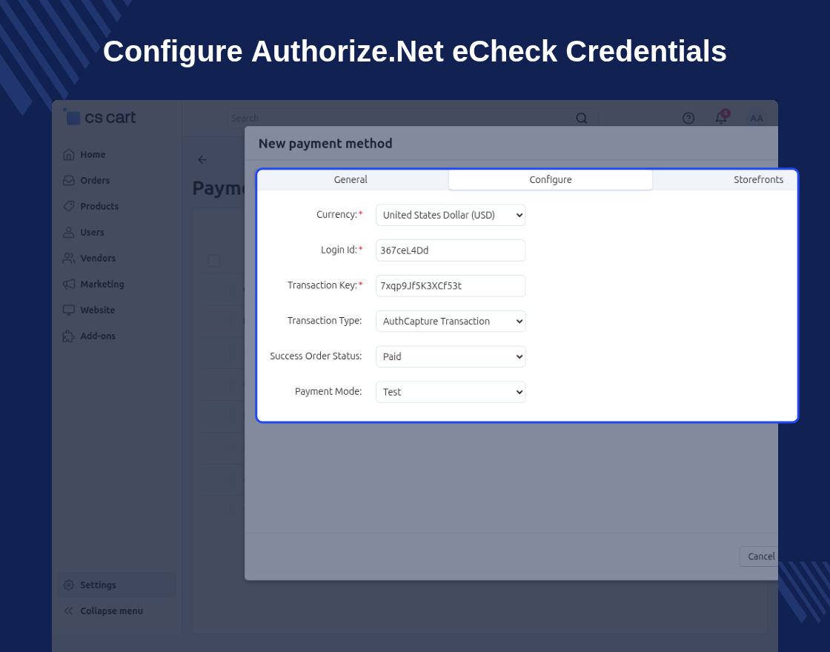Open Home from the sidebar
830x652 pixels.
93,155
